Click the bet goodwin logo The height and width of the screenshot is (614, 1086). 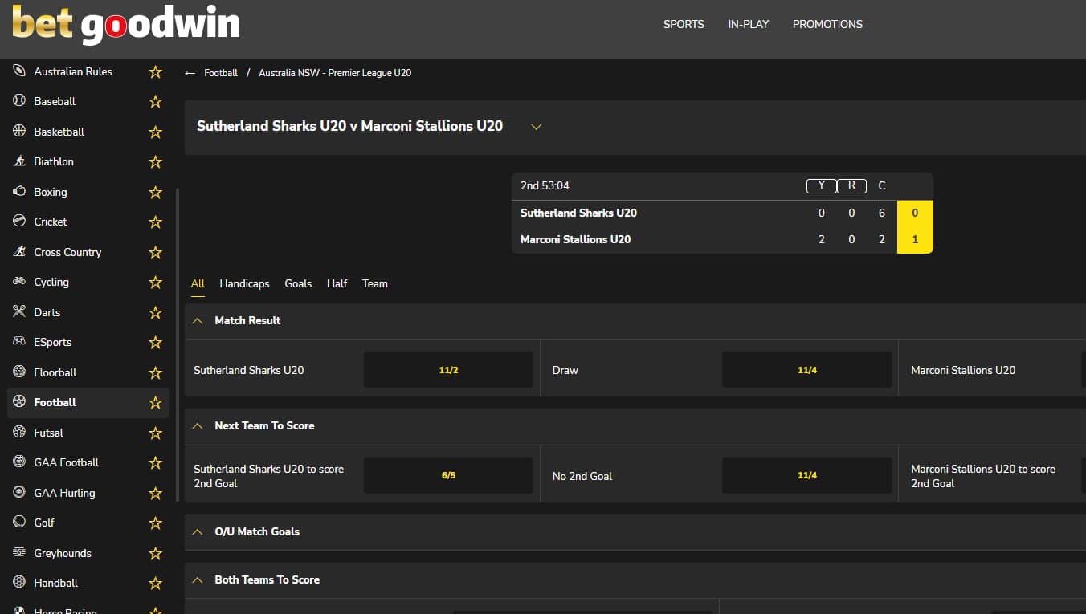[126, 24]
